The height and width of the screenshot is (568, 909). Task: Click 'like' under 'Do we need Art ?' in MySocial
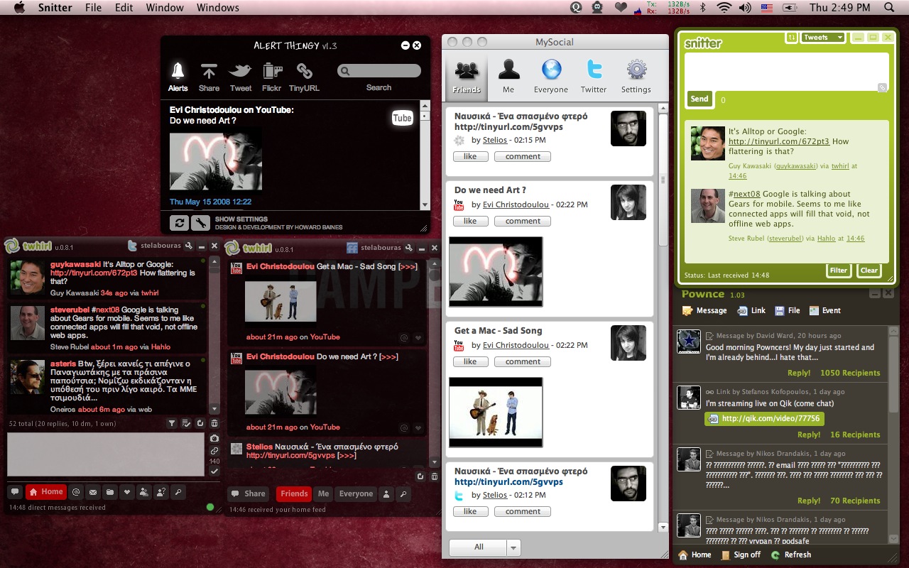[470, 221]
